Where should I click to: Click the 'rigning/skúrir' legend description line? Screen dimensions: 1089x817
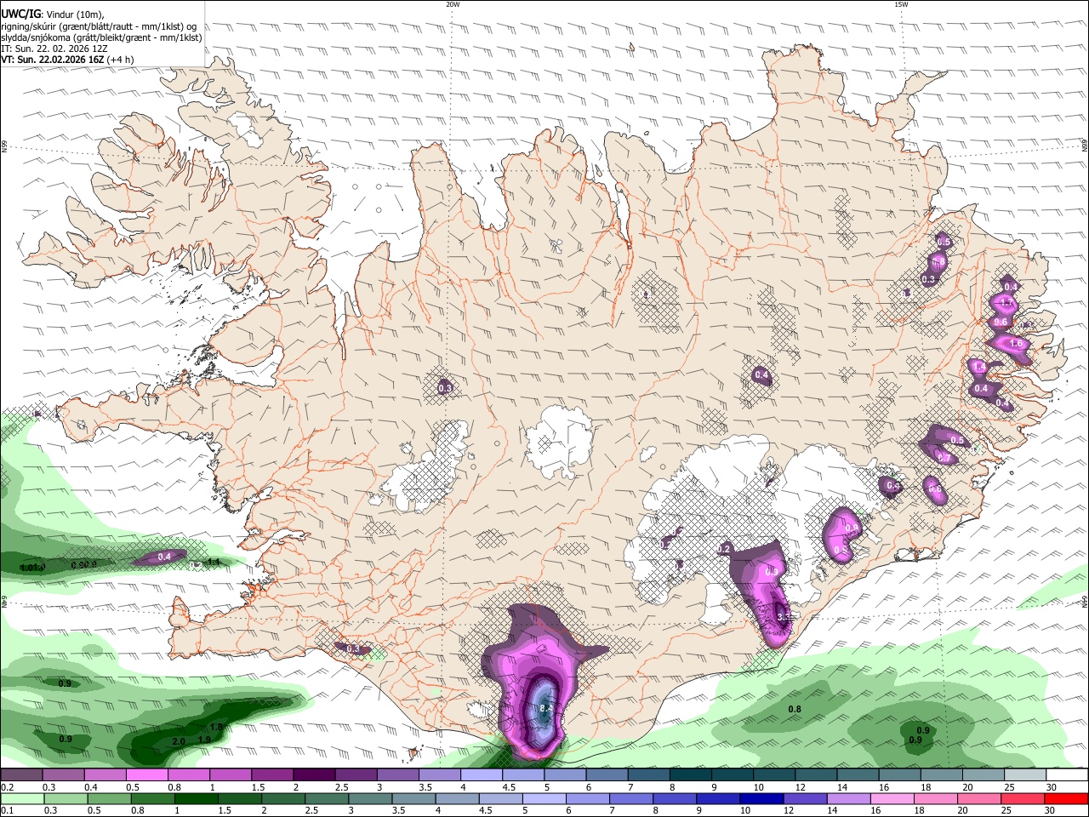tap(99, 26)
